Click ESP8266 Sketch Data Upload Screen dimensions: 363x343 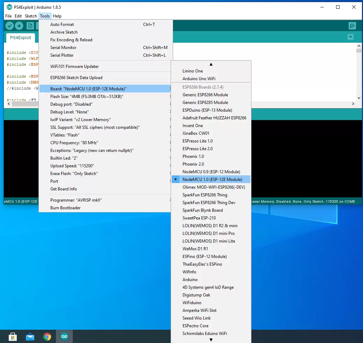(105, 78)
